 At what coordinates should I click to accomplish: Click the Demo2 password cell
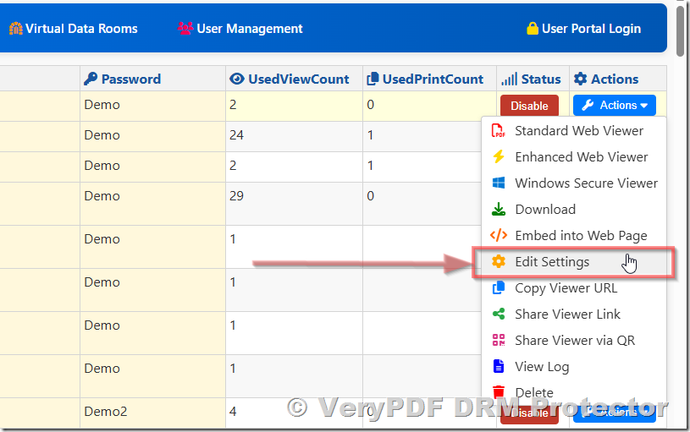[x=106, y=412]
